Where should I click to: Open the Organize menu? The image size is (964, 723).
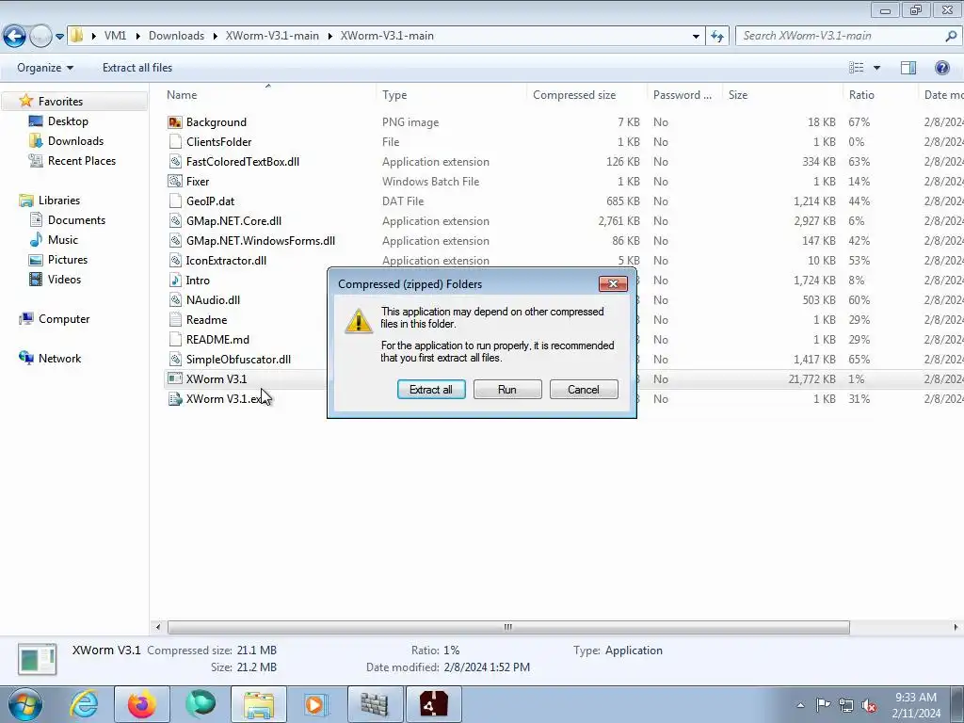45,68
